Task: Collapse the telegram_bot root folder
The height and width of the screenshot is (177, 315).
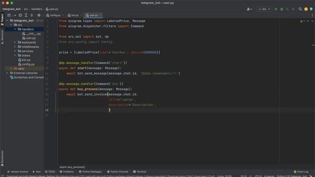Action: point(7,21)
